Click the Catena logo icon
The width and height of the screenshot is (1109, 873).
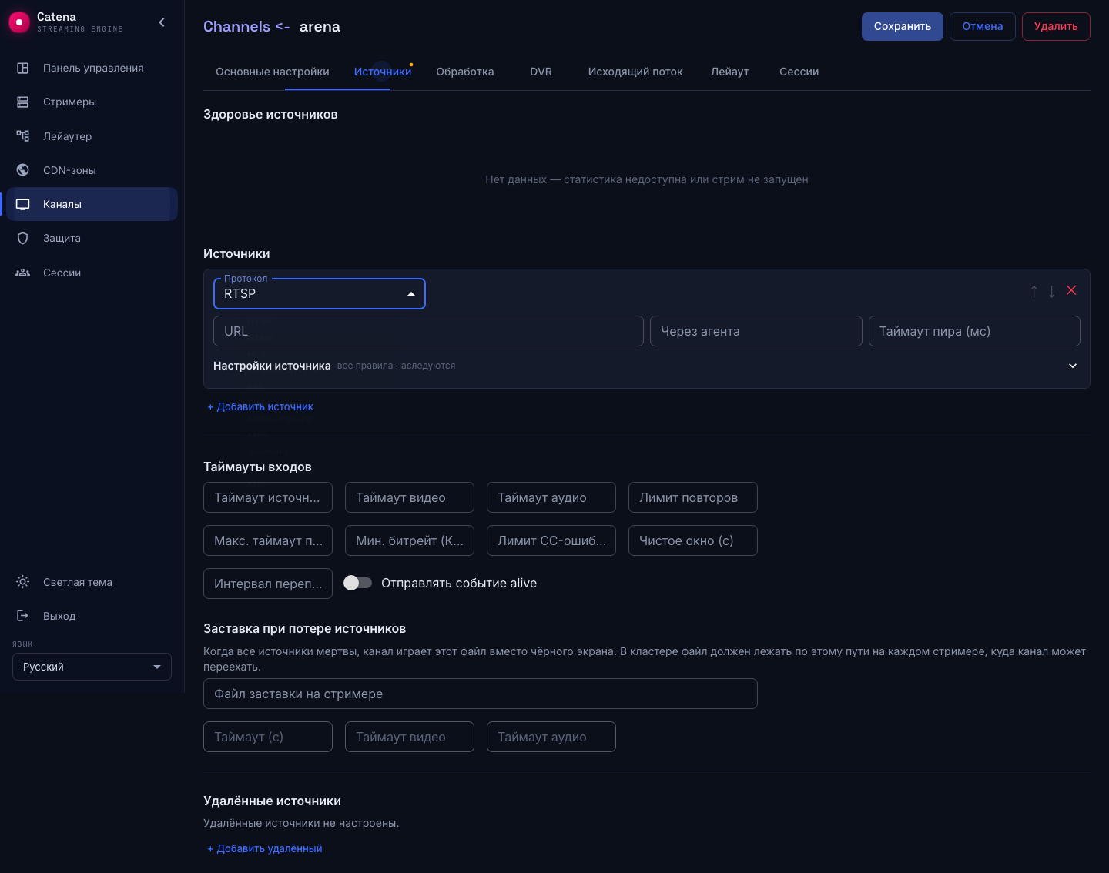pyautogui.click(x=19, y=22)
